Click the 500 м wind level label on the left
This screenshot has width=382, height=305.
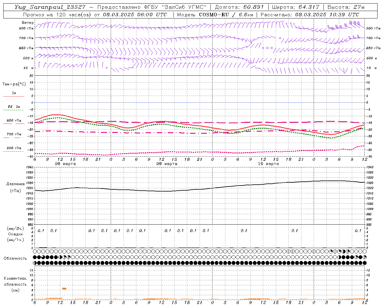point(28,58)
